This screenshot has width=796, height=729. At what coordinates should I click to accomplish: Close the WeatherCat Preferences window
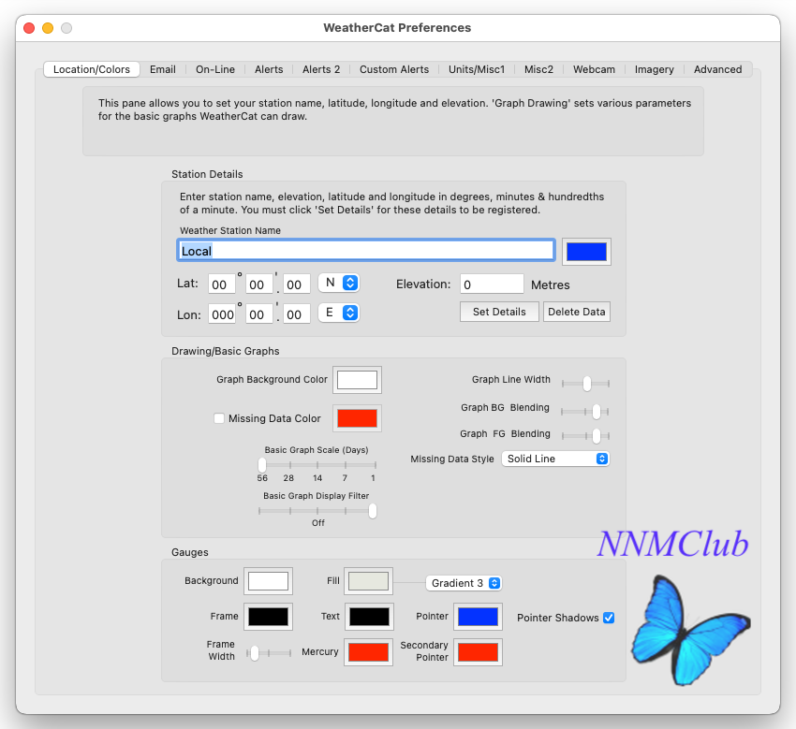point(29,28)
